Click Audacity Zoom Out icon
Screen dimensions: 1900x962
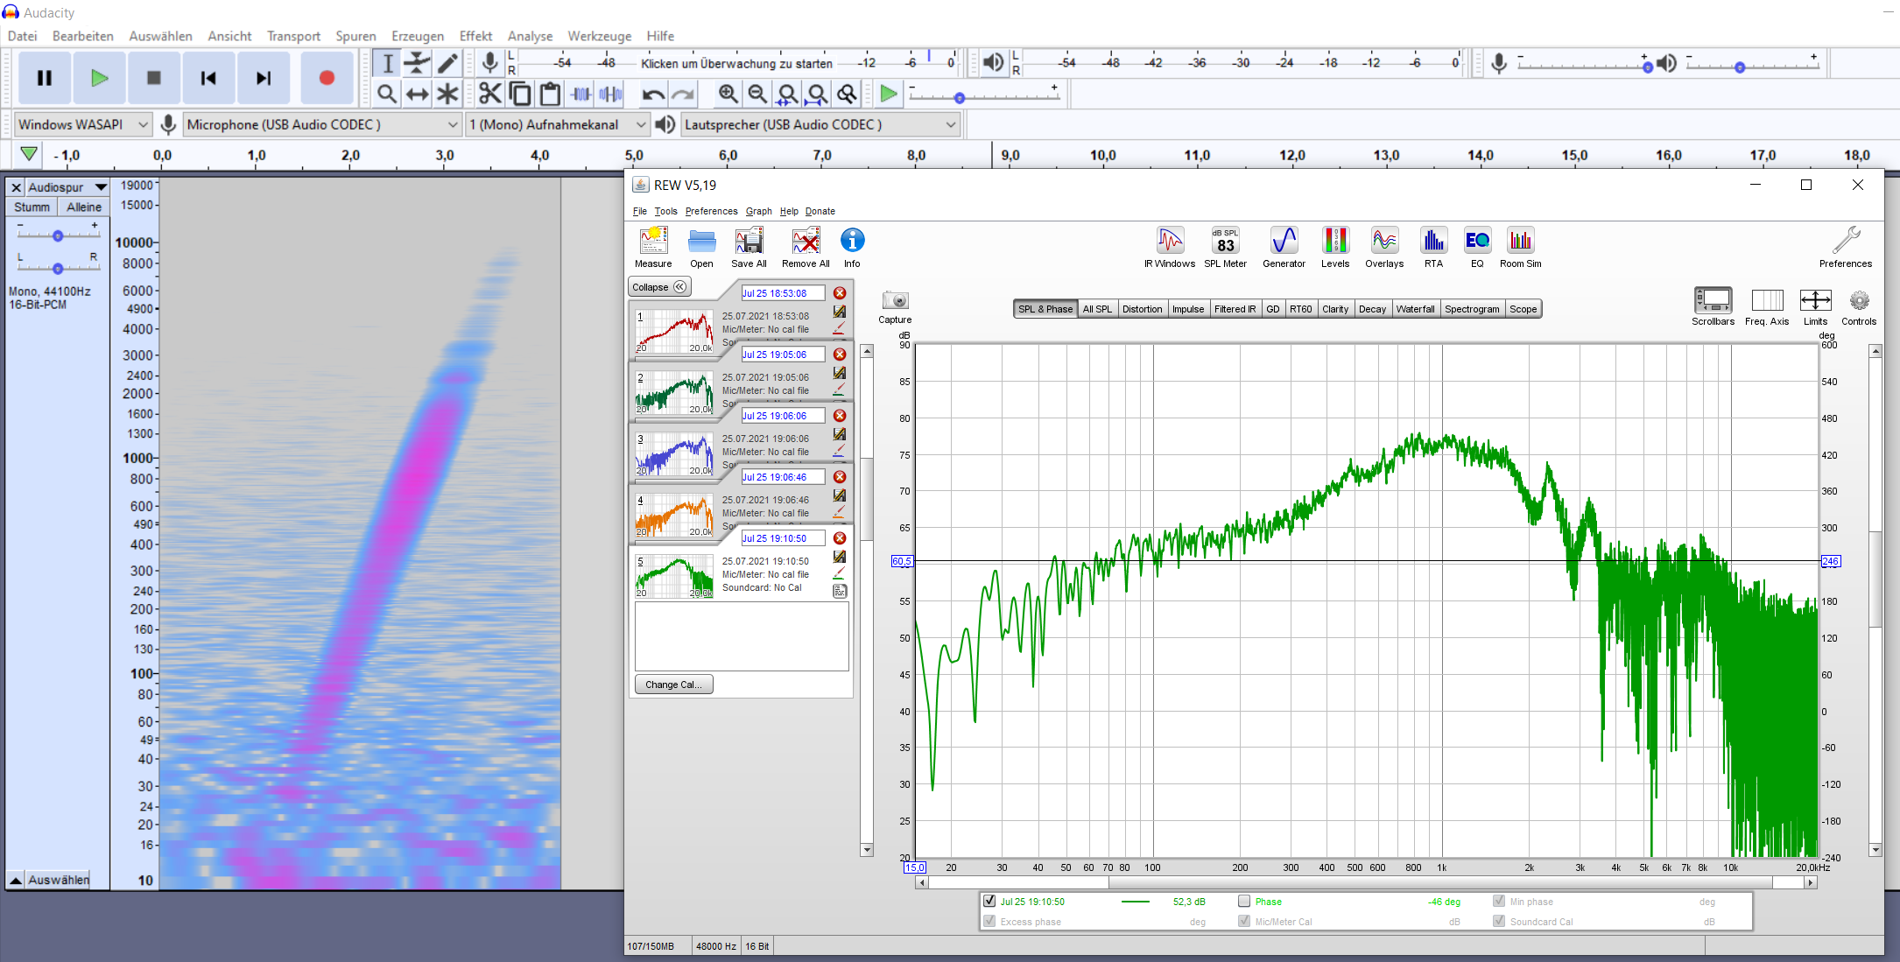tap(757, 94)
